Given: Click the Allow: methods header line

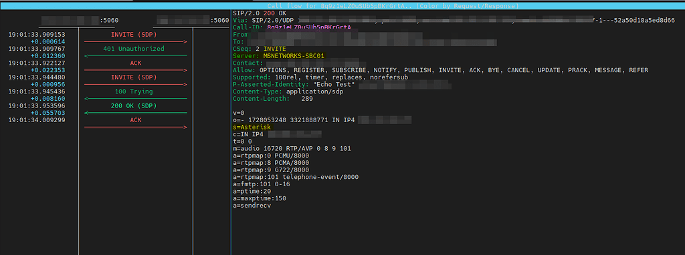Looking at the screenshot, I should click(x=440, y=70).
